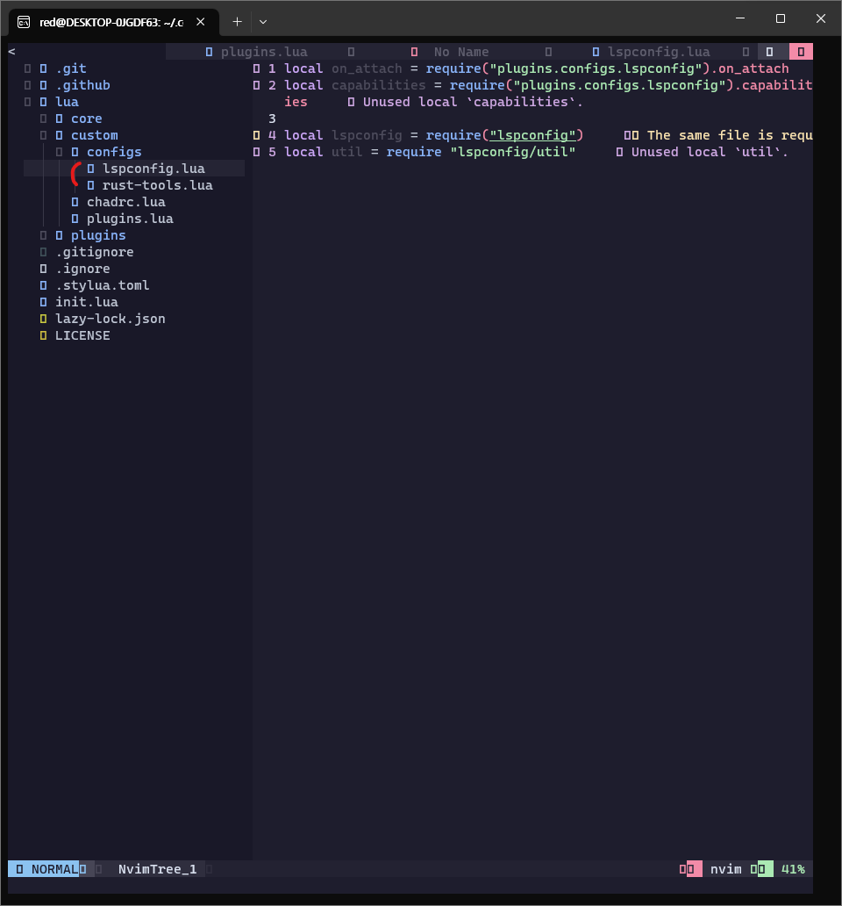Click the yellow icon beside LICENSE

pos(43,335)
